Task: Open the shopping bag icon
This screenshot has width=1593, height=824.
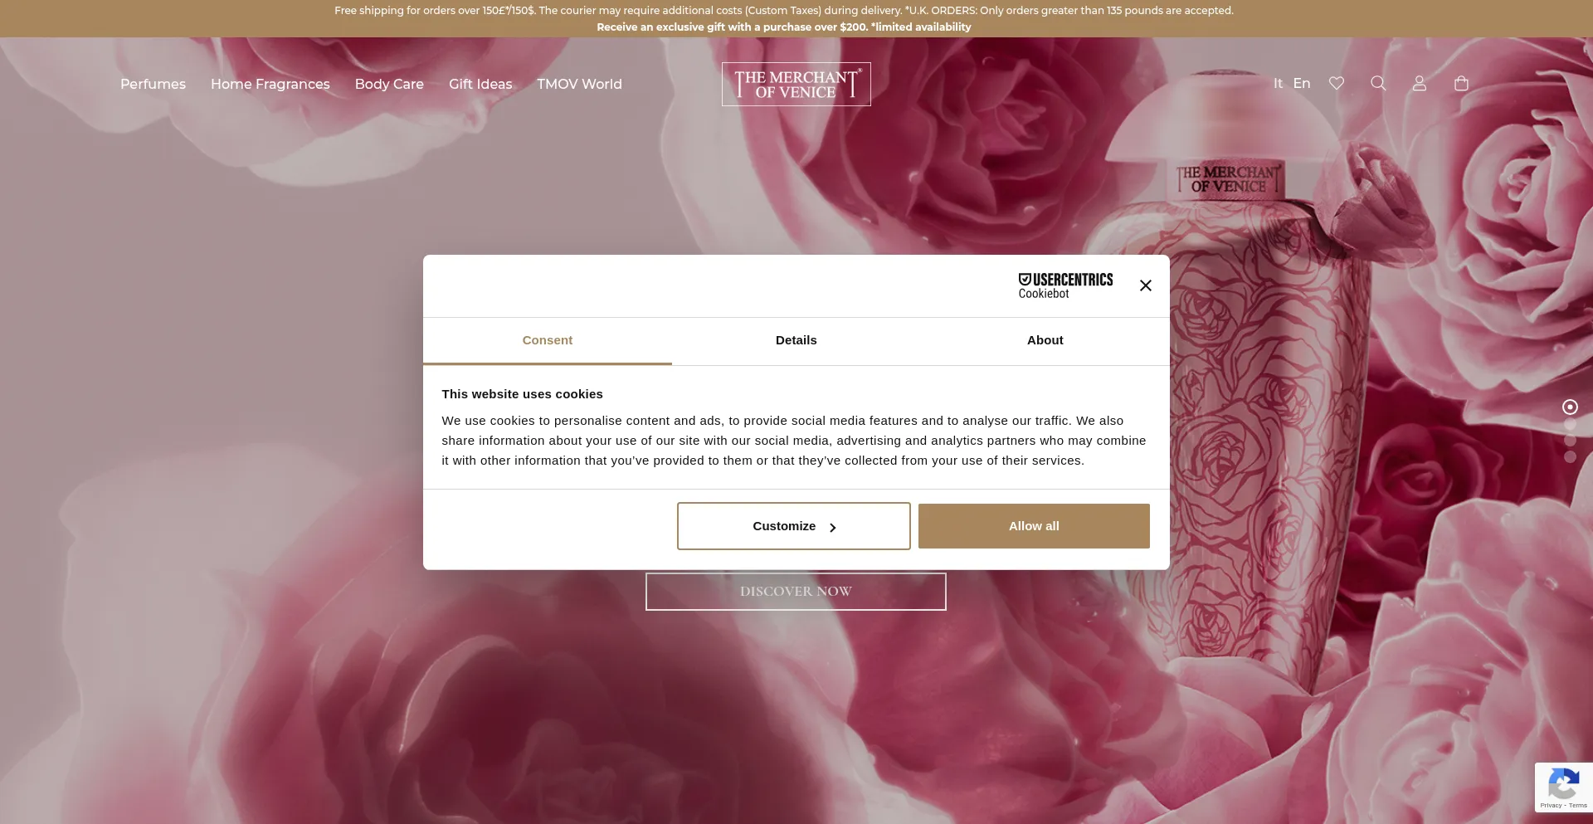Action: coord(1461,83)
